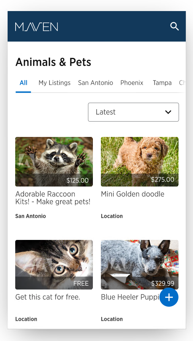Image resolution: width=193 pixels, height=341 pixels.
Task: Click the MAVEN logo in header
Action: coord(37,27)
